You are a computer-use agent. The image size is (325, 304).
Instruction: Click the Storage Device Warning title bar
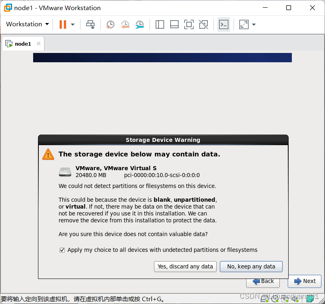click(163, 140)
